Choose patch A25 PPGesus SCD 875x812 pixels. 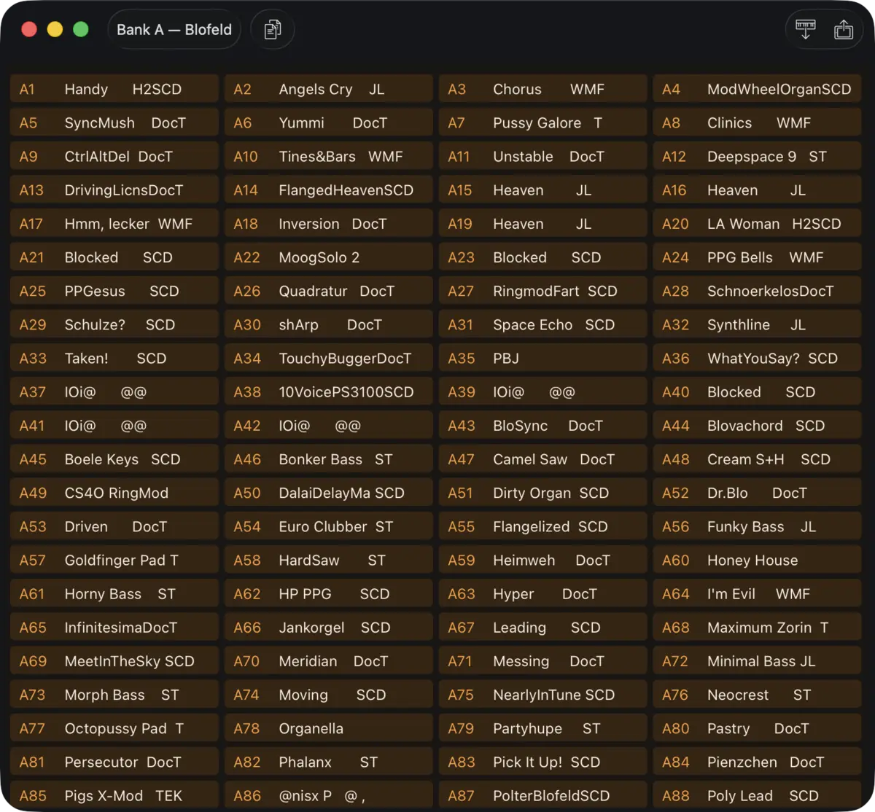(x=114, y=291)
